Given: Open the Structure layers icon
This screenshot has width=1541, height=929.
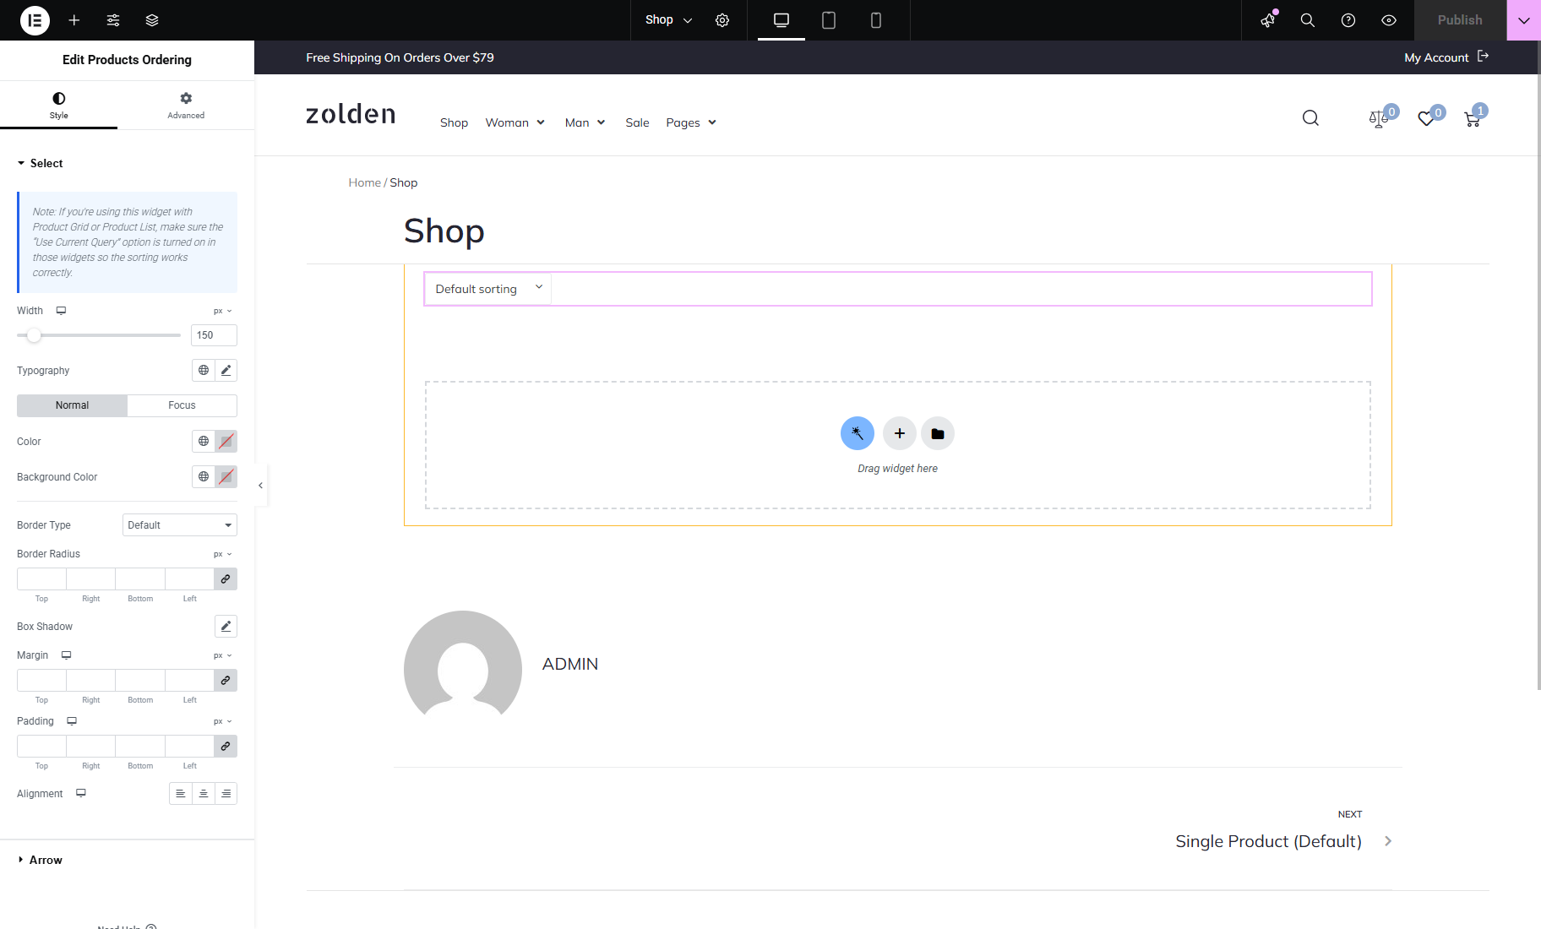Looking at the screenshot, I should pos(152,20).
